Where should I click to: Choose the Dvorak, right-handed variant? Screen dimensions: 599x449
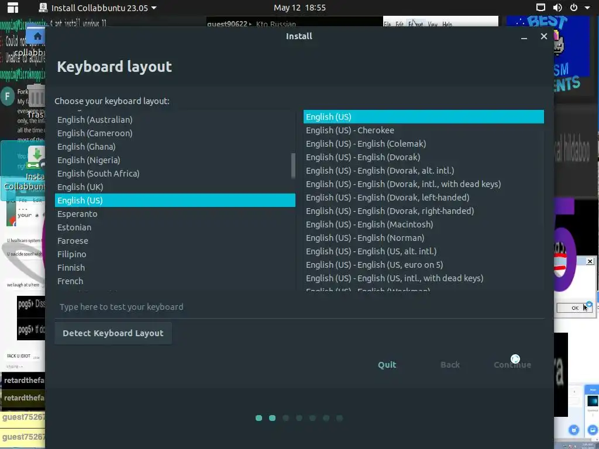tap(424, 210)
